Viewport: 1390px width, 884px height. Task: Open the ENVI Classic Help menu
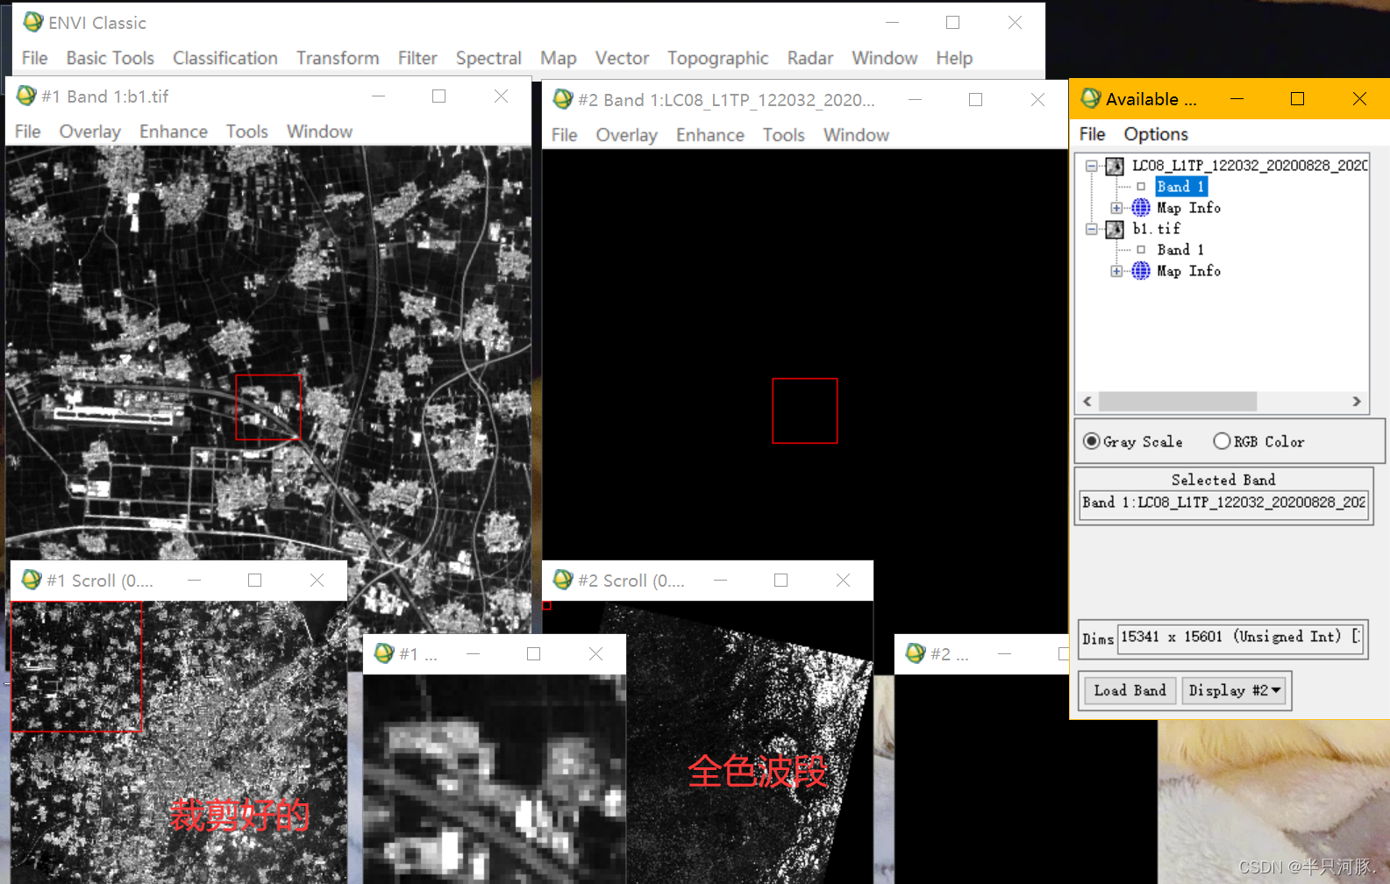pos(954,58)
